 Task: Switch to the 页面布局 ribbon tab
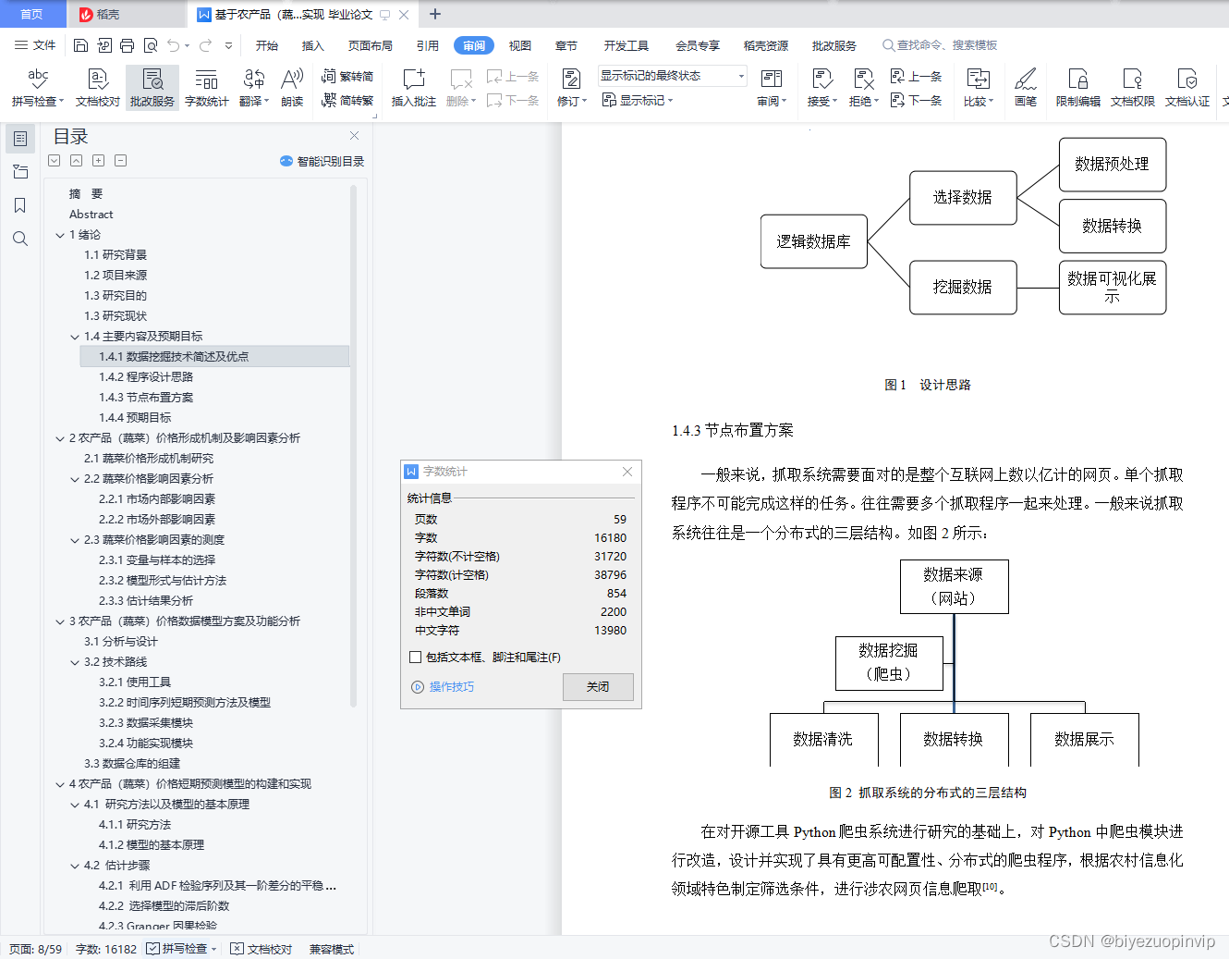click(x=371, y=45)
